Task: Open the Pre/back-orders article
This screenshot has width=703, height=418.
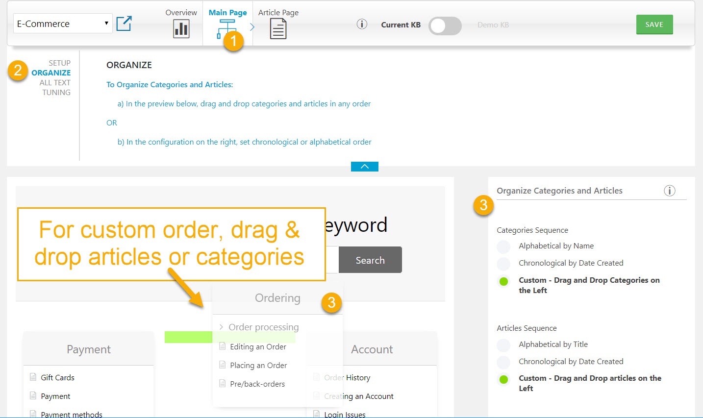Action: click(257, 384)
